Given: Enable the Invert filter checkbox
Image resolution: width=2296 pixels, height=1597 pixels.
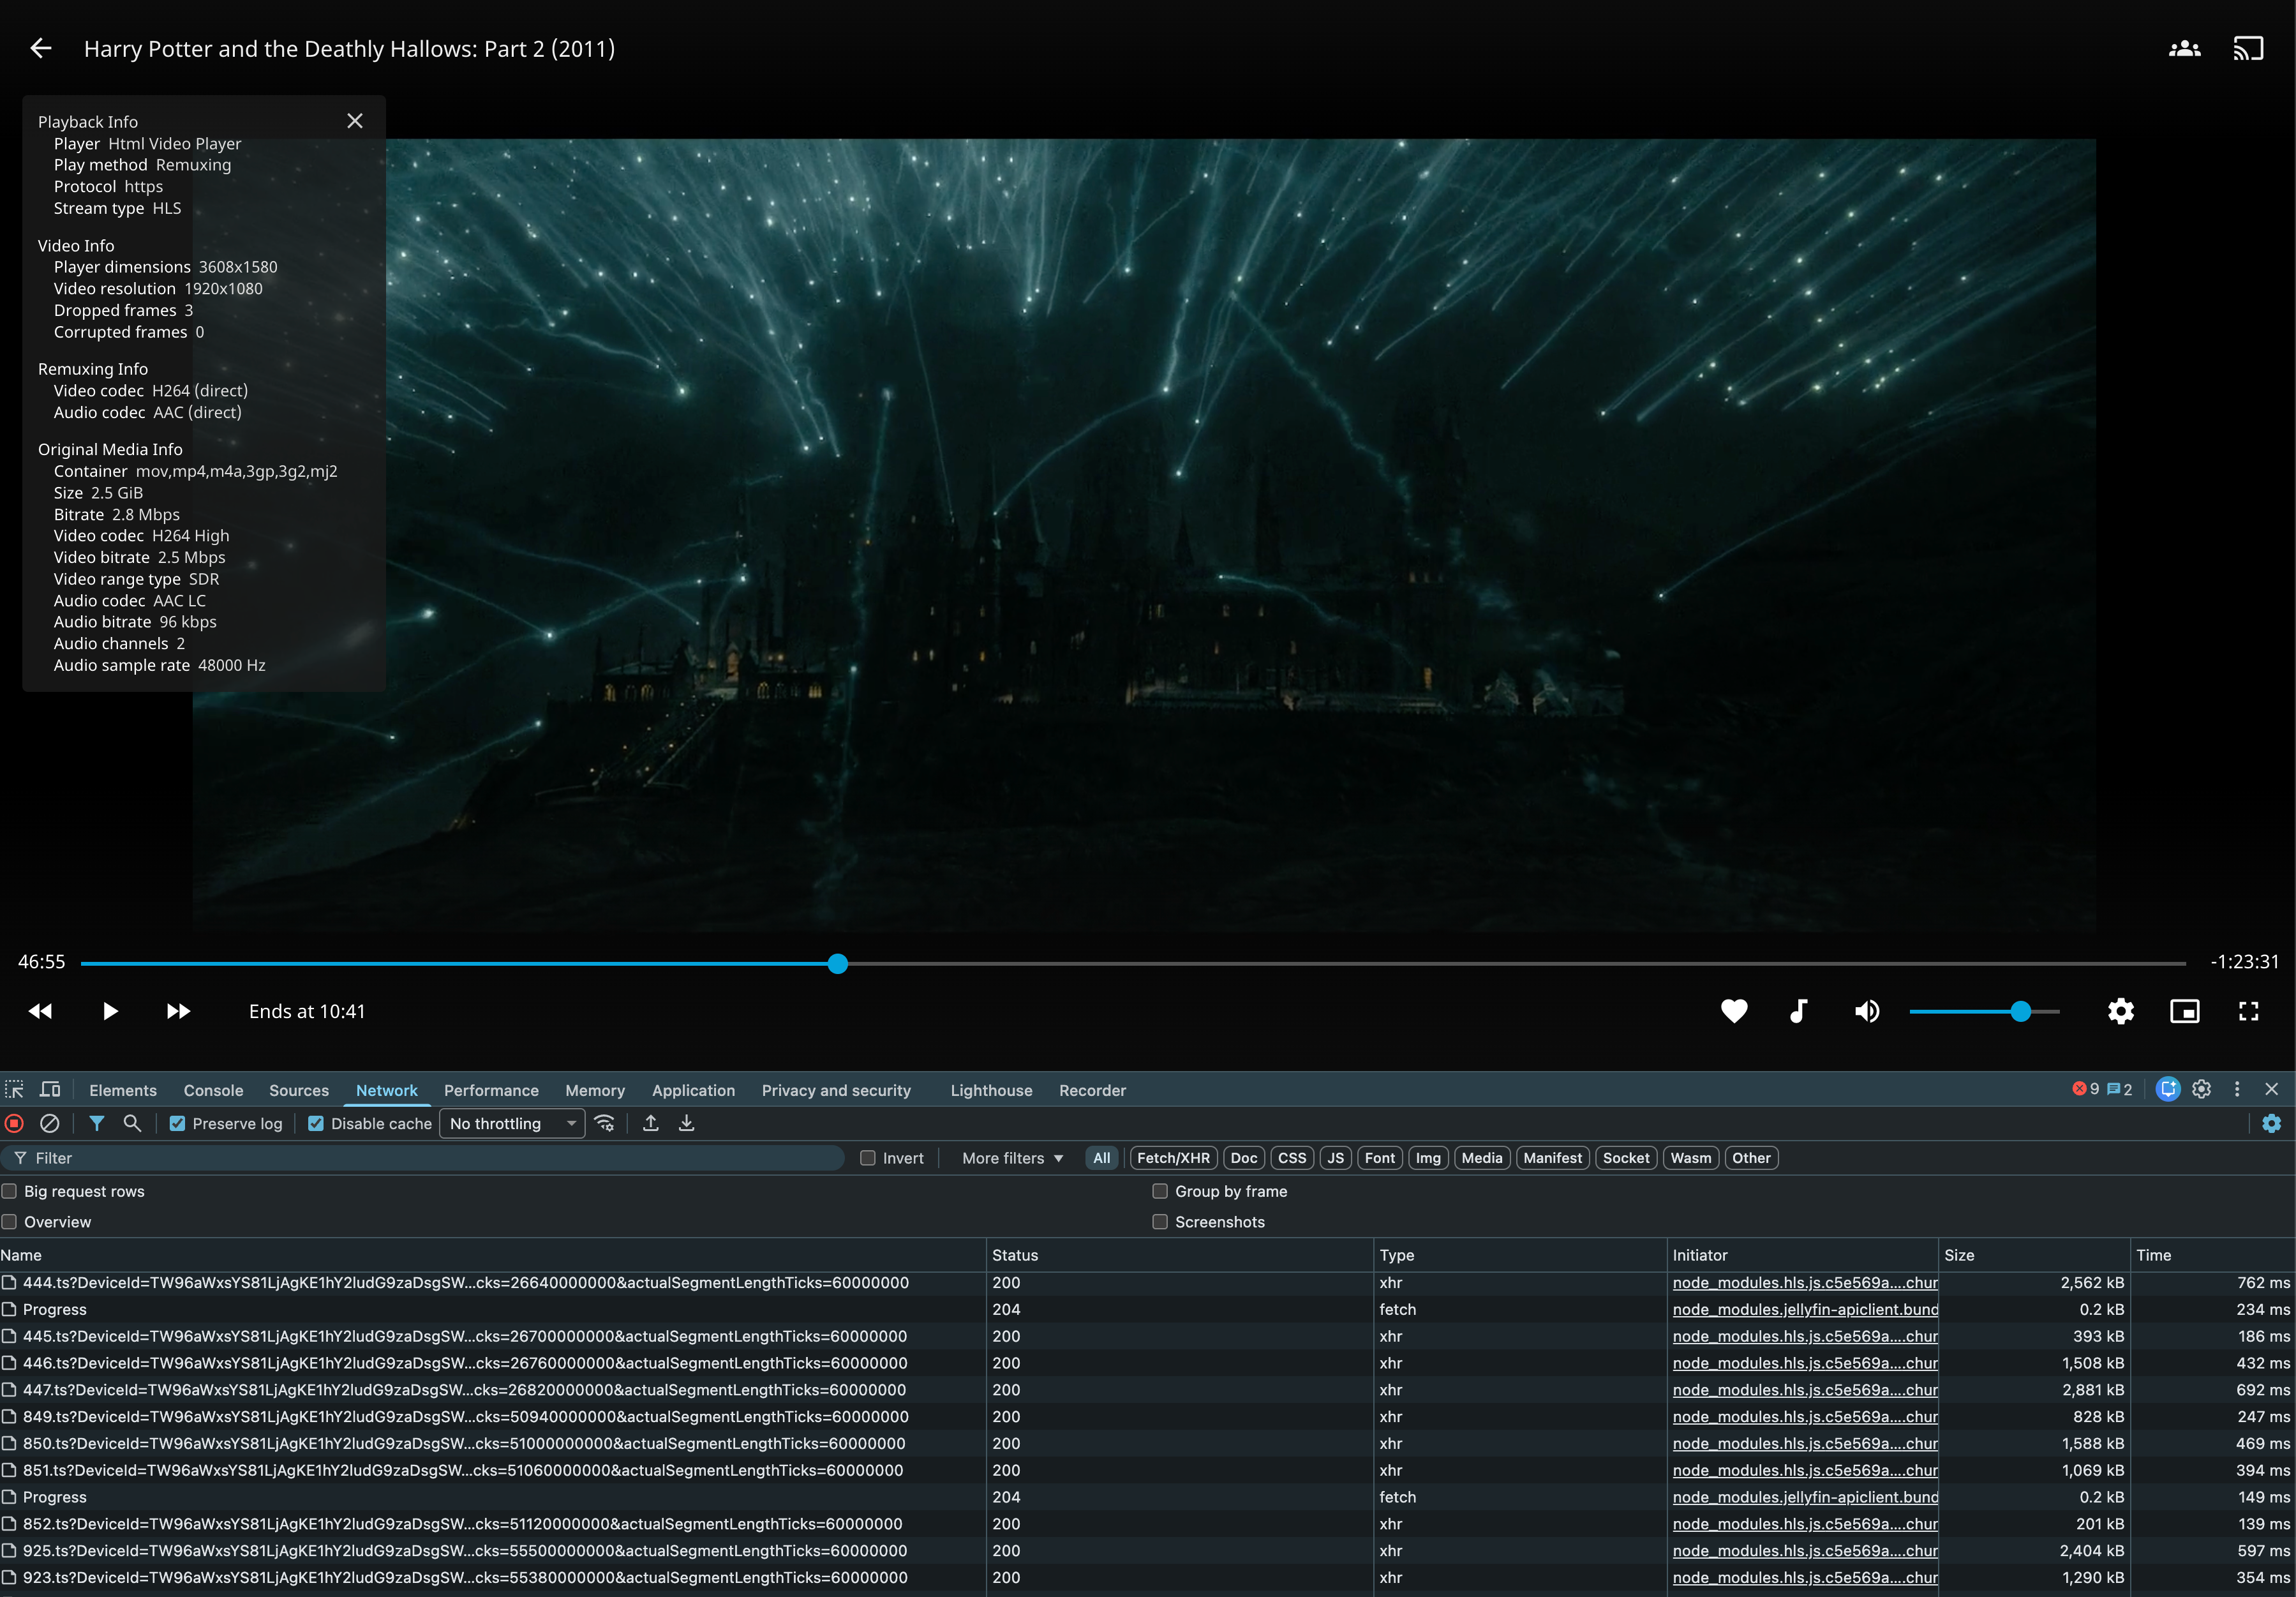Looking at the screenshot, I should pos(868,1158).
